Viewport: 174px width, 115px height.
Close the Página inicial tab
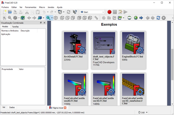pyautogui.click(x=65, y=108)
